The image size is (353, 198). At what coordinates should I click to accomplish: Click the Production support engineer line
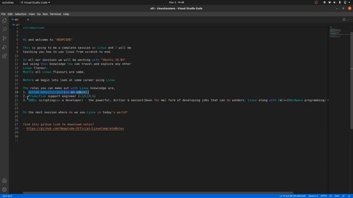[59, 96]
